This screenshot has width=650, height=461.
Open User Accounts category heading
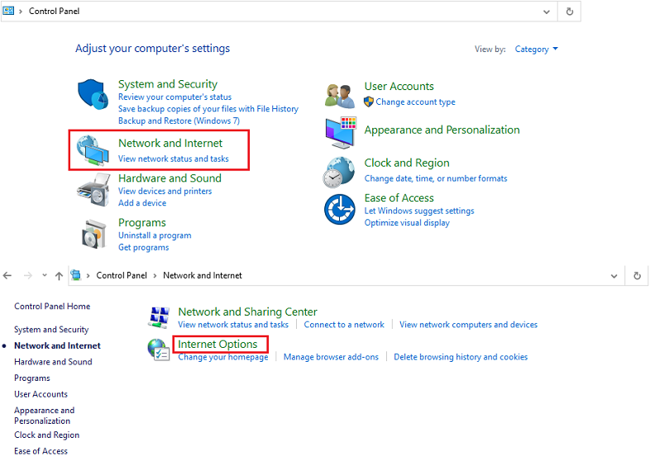[399, 86]
